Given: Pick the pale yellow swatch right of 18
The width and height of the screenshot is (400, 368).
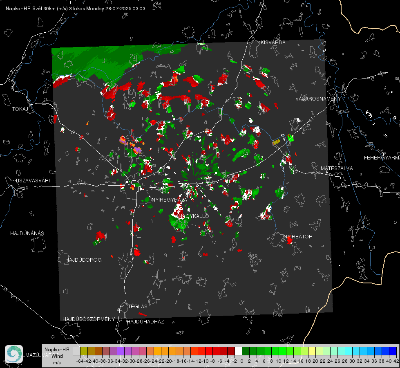Looking at the screenshot, I should 312,351.
